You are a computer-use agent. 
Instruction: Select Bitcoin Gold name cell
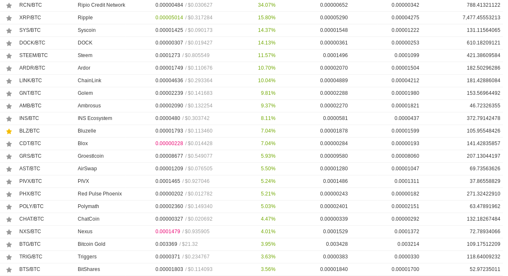[92, 244]
